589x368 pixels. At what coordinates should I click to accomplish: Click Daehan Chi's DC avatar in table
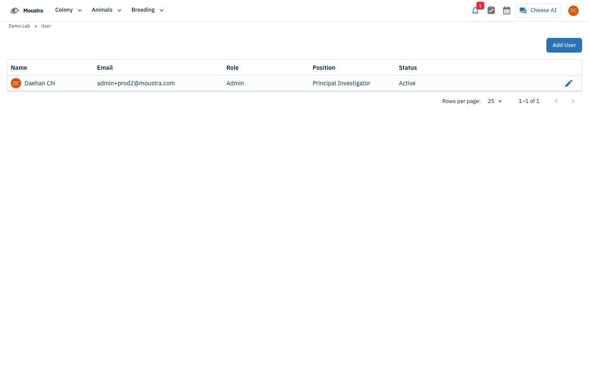click(x=16, y=83)
